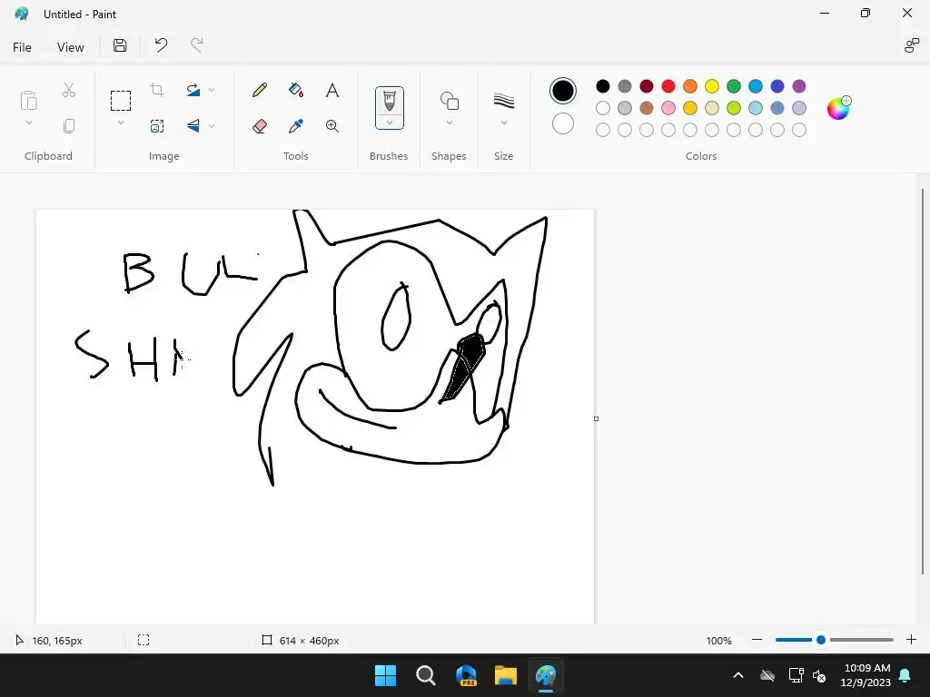Click the Brushes tool icon
Screen dimensions: 930x697
pos(389,101)
